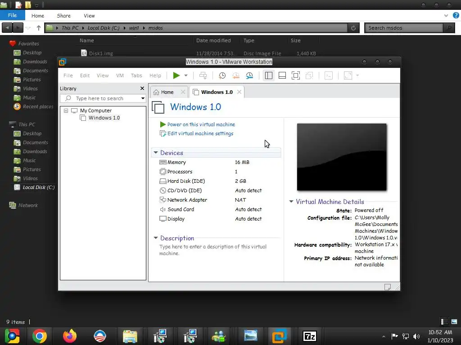Open the power options dropdown arrow
This screenshot has width=461, height=345.
186,75
